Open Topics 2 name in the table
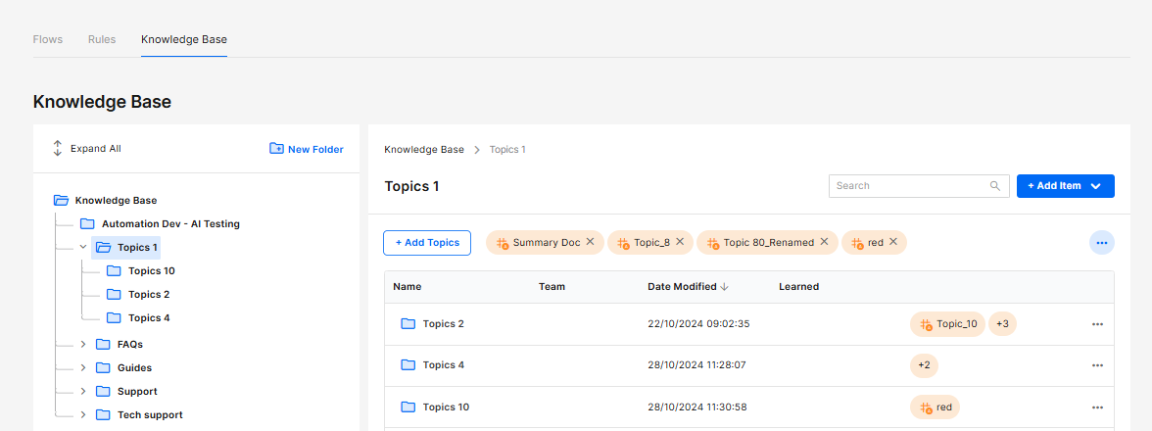 [443, 324]
